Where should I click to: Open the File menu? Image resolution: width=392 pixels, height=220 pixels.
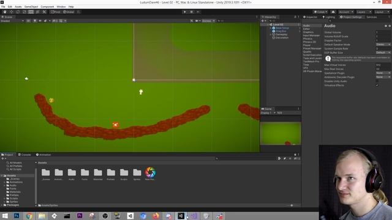[3, 7]
